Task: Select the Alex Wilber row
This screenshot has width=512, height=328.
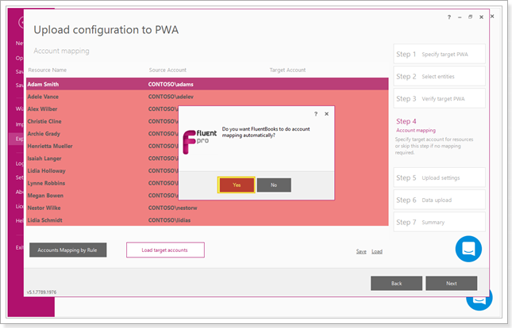Action: point(102,109)
